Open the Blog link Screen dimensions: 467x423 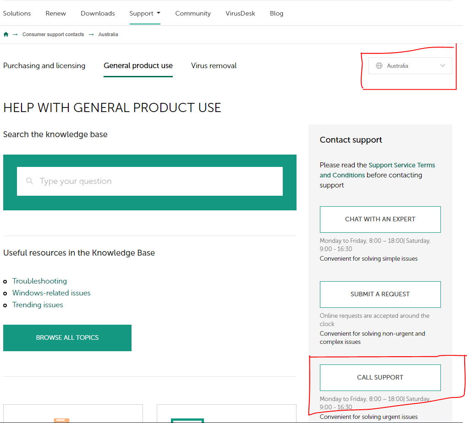coord(276,13)
